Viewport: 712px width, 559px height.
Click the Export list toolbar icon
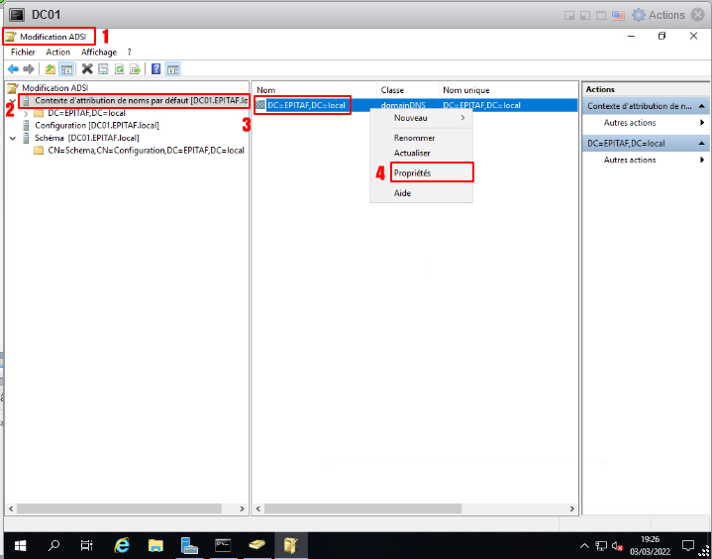pyautogui.click(x=134, y=69)
